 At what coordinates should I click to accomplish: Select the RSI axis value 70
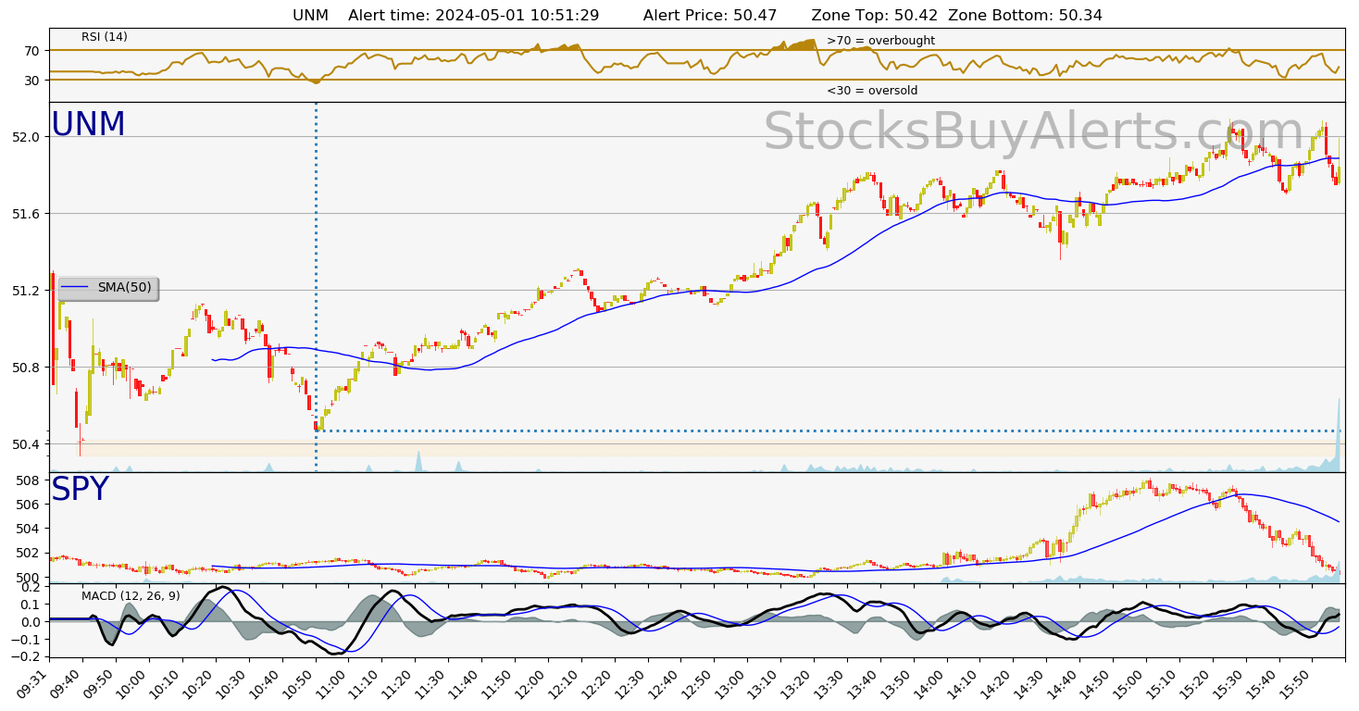[31, 50]
